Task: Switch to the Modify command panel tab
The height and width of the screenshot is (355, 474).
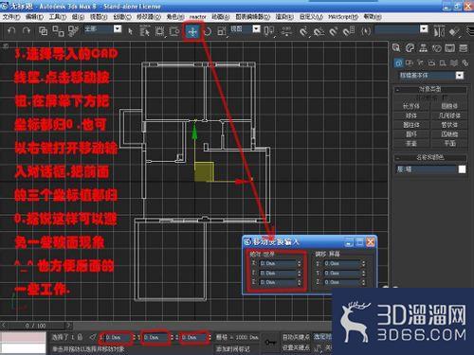Action: 410,48
